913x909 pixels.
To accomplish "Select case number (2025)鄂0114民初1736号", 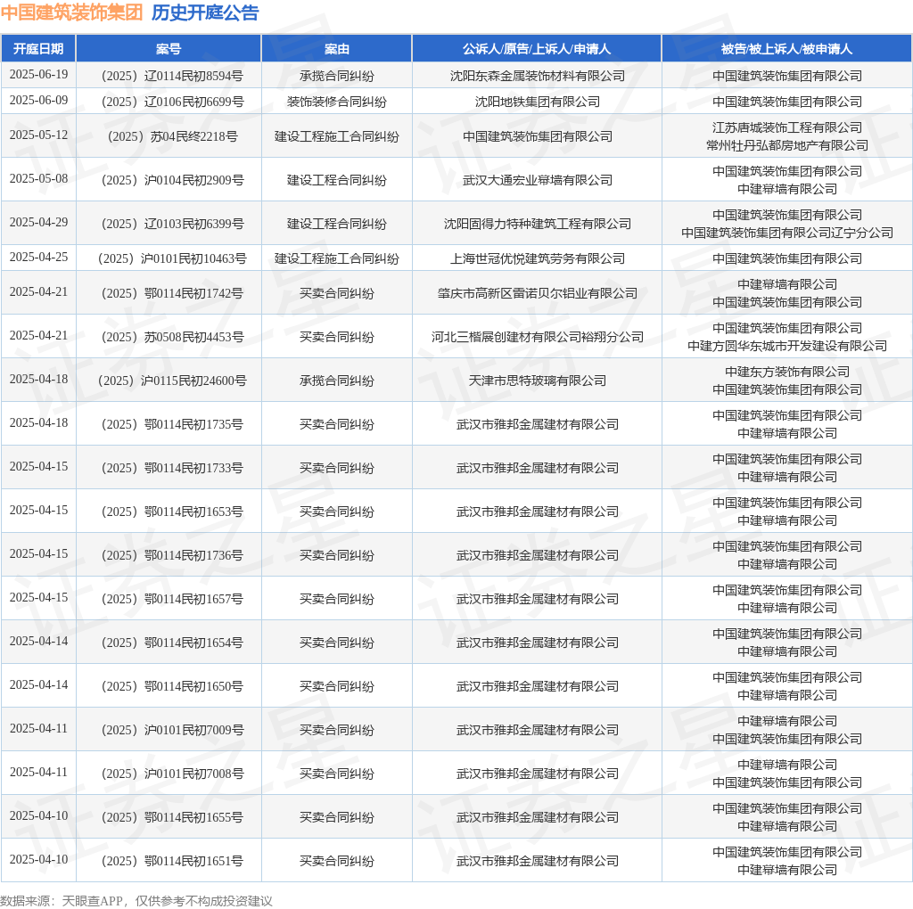I will click(x=172, y=556).
